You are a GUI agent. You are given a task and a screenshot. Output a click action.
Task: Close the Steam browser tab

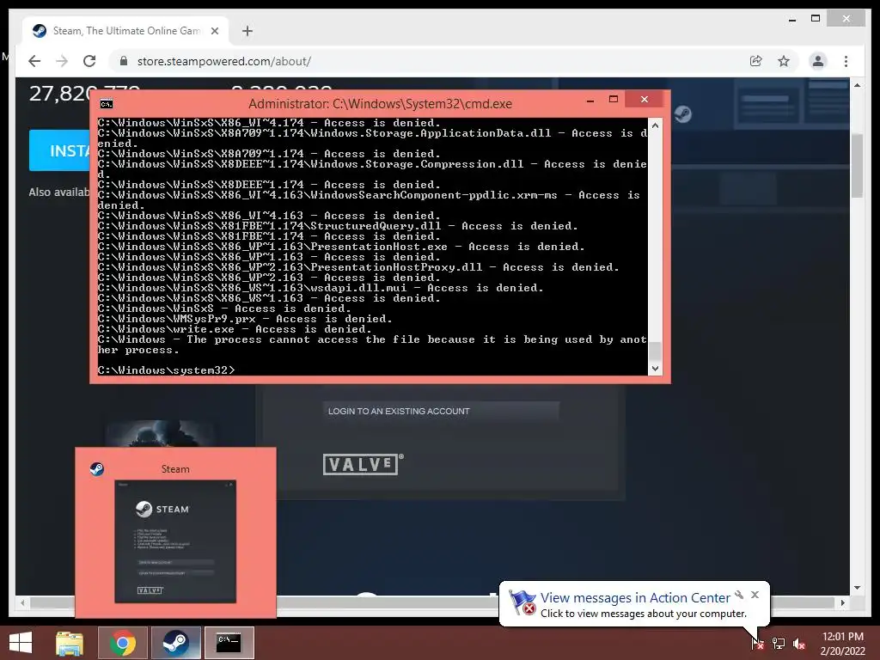click(214, 31)
